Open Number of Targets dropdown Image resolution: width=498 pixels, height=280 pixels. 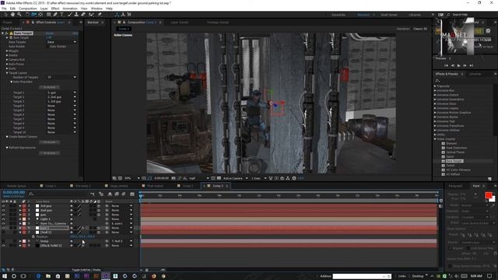62,77
